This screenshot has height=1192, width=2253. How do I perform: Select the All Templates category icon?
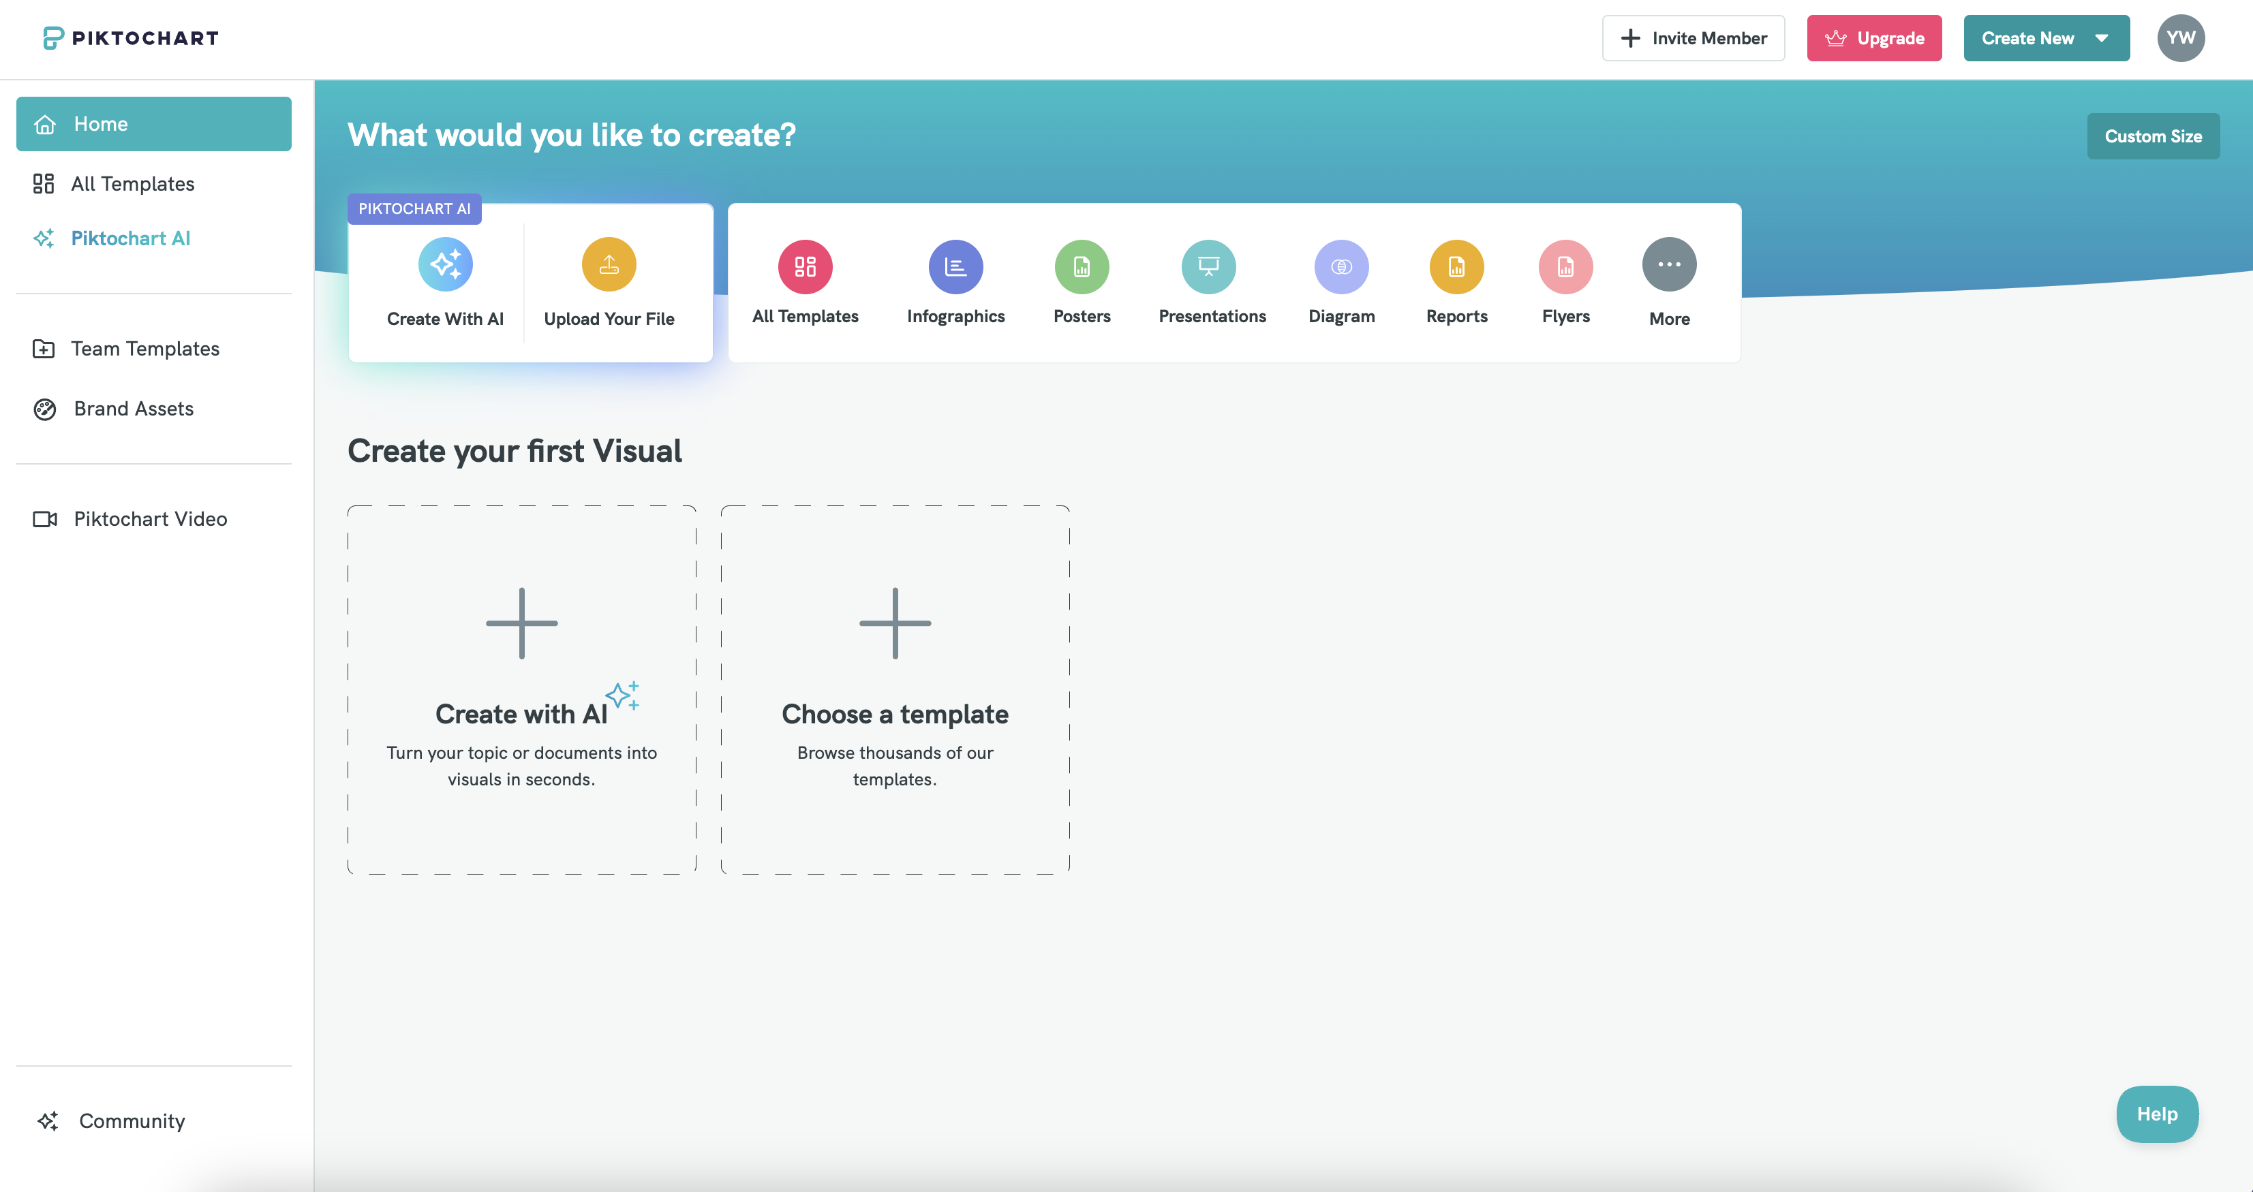point(806,266)
